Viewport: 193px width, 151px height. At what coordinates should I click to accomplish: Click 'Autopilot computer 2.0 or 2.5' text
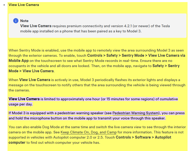(x=78, y=137)
